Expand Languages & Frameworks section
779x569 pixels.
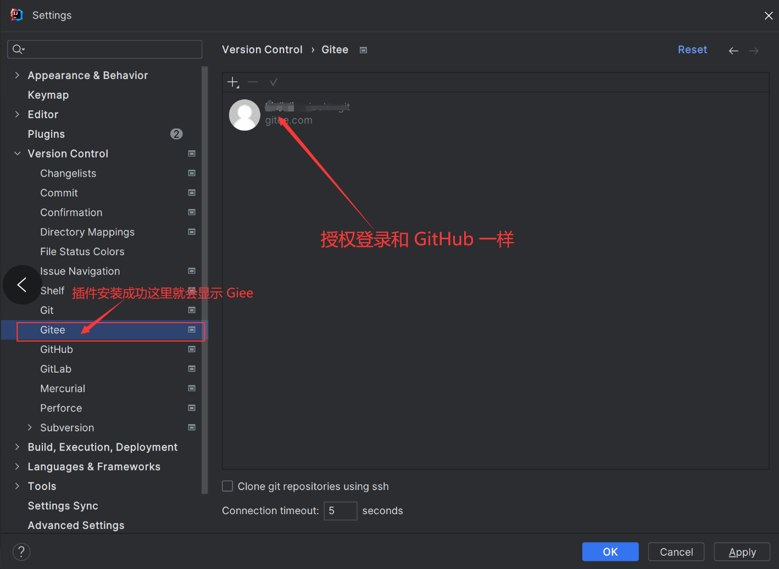click(17, 466)
